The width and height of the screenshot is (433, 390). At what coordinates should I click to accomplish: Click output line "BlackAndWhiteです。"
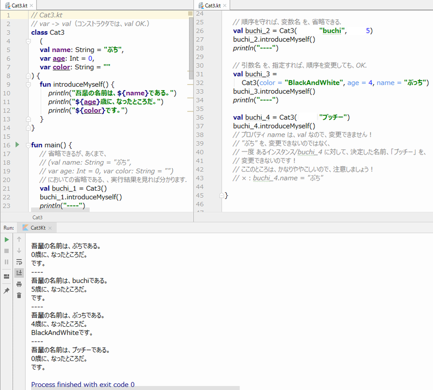click(62, 333)
